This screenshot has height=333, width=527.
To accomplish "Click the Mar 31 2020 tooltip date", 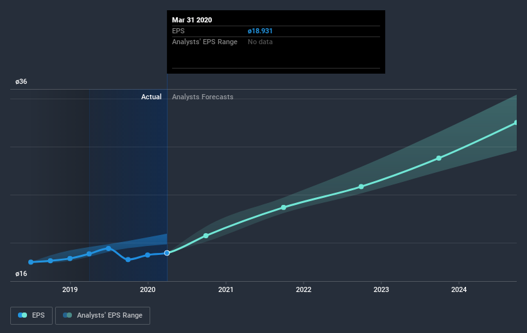I will click(x=192, y=20).
